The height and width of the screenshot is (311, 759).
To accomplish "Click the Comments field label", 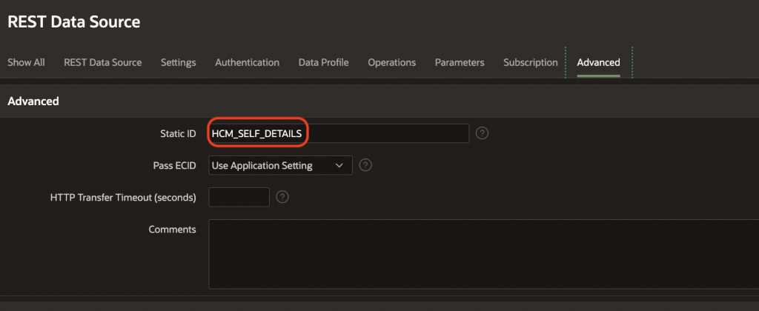I will [x=172, y=230].
